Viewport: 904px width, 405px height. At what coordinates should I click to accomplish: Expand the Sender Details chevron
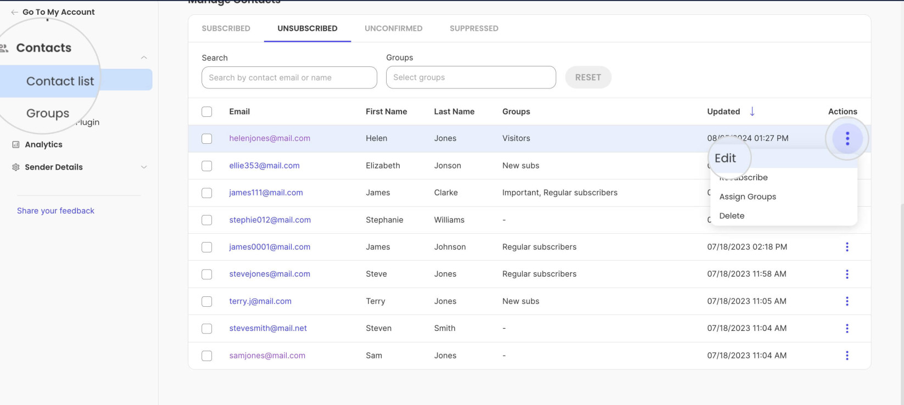[144, 167]
